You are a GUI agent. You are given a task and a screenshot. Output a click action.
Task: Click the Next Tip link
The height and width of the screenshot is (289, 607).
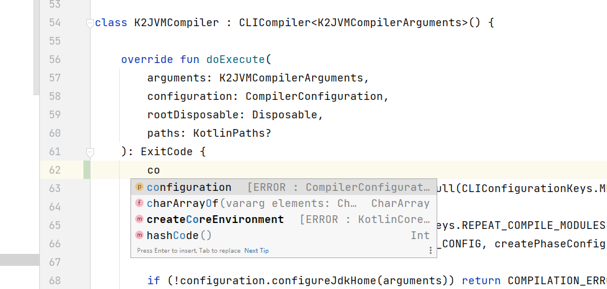256,250
